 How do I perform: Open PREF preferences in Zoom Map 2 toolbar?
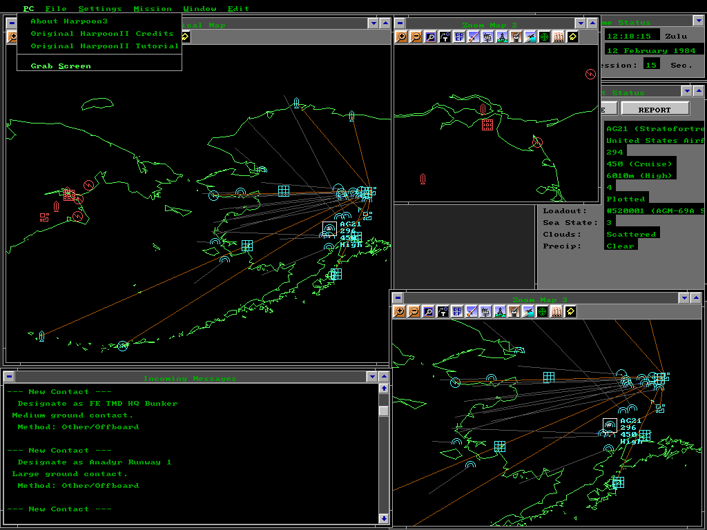[459, 37]
